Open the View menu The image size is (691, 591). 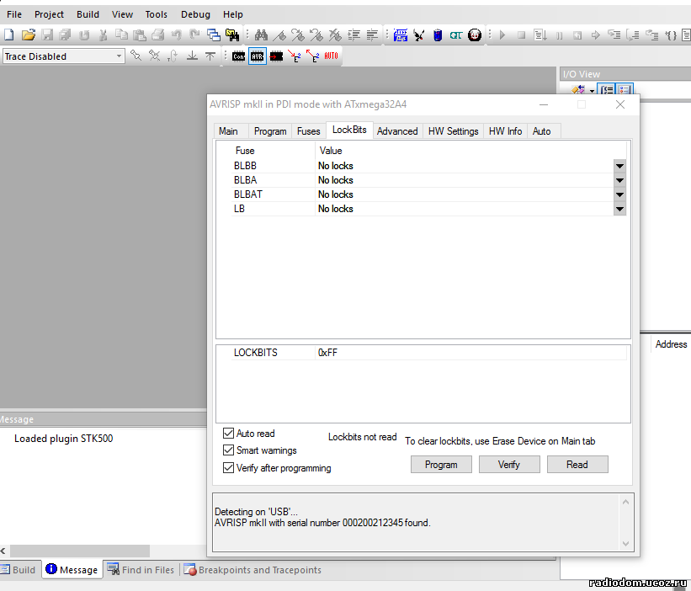pyautogui.click(x=122, y=14)
